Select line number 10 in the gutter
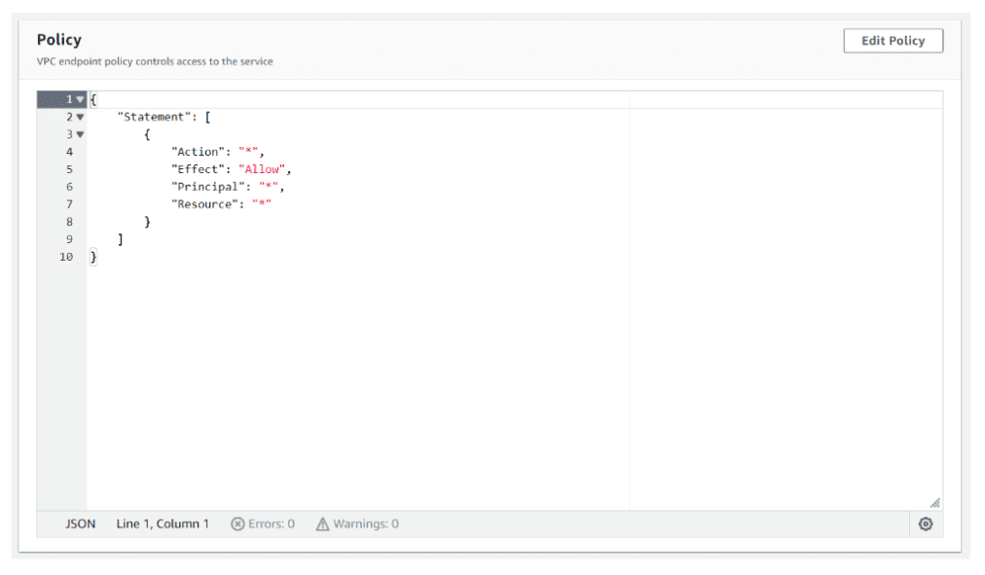 [x=66, y=257]
